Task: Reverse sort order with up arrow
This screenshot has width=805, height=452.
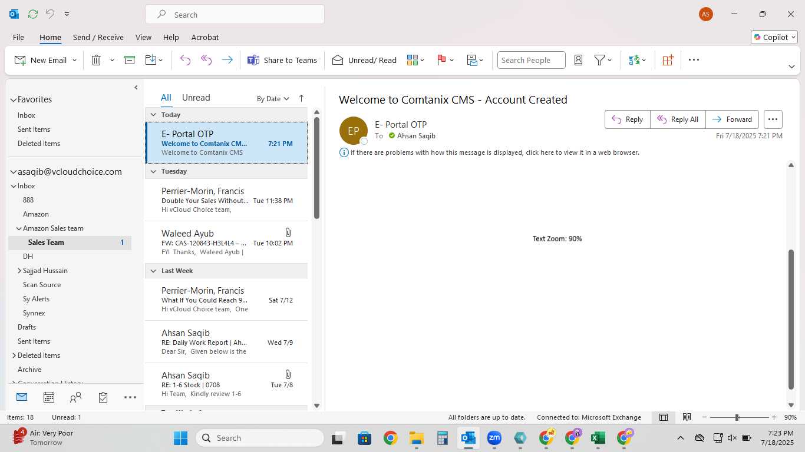Action: 301,98
